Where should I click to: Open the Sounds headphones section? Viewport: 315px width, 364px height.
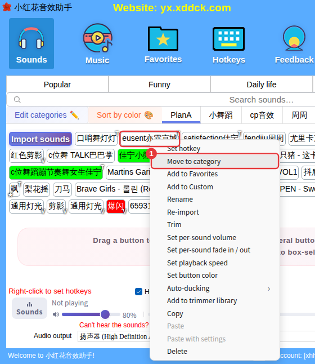point(31,43)
